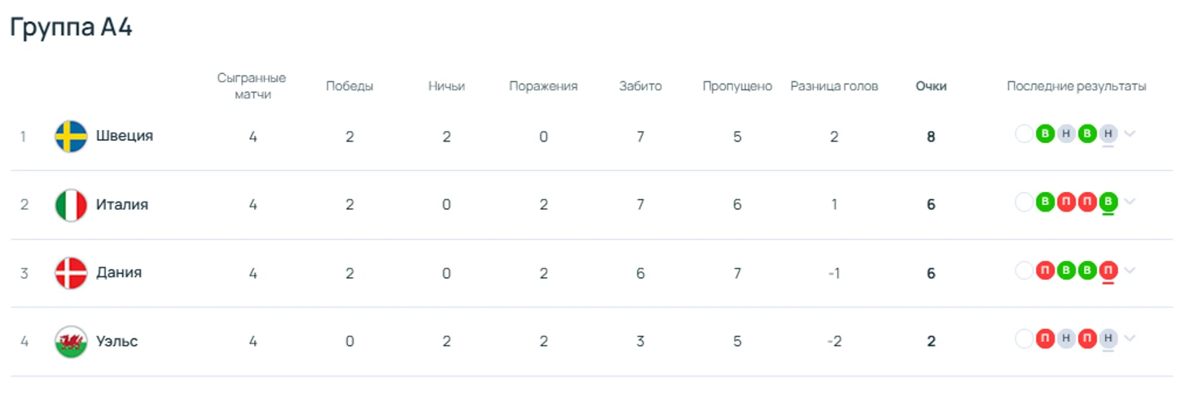Open the Уэльс team link

(117, 342)
